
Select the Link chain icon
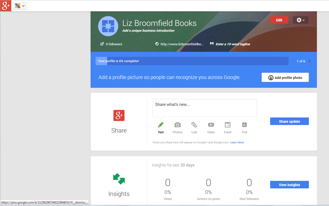pos(194,125)
